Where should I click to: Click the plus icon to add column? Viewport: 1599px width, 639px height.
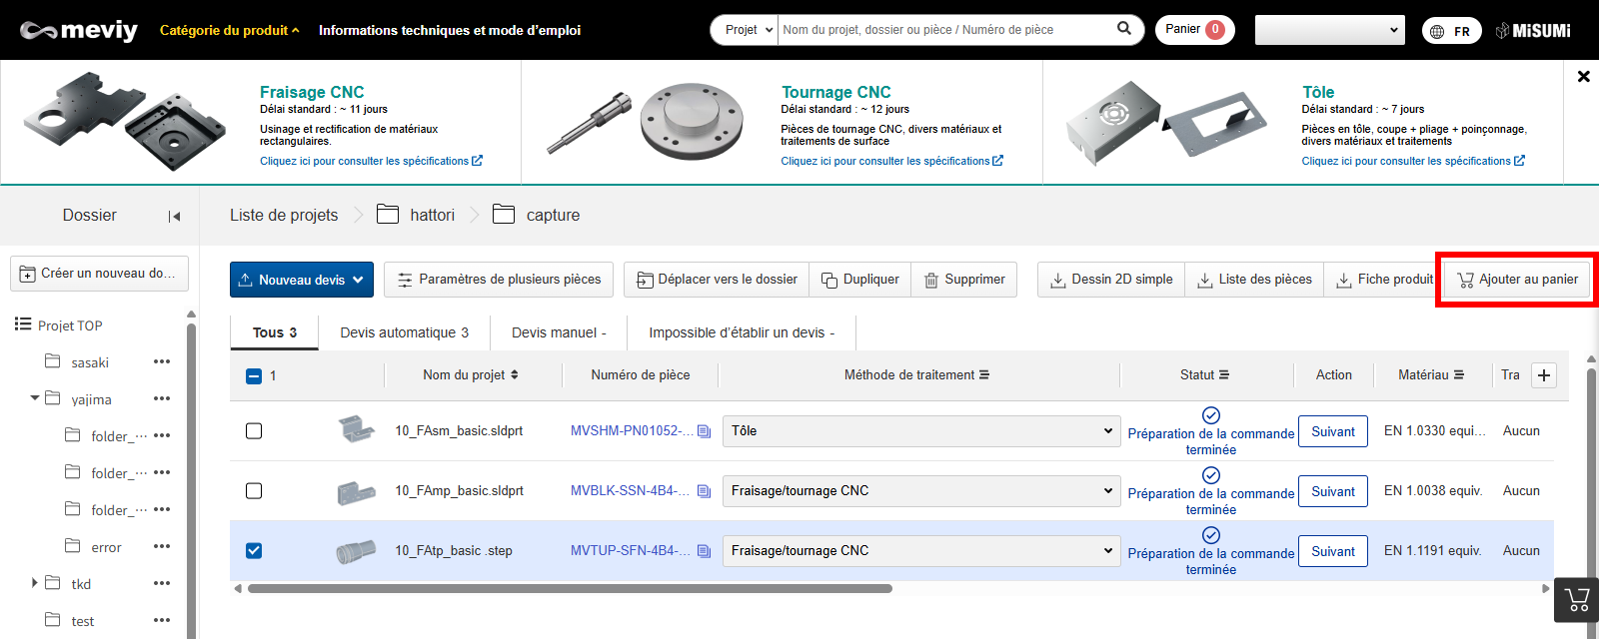click(1544, 375)
